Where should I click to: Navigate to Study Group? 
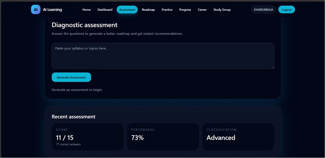[x=222, y=10]
